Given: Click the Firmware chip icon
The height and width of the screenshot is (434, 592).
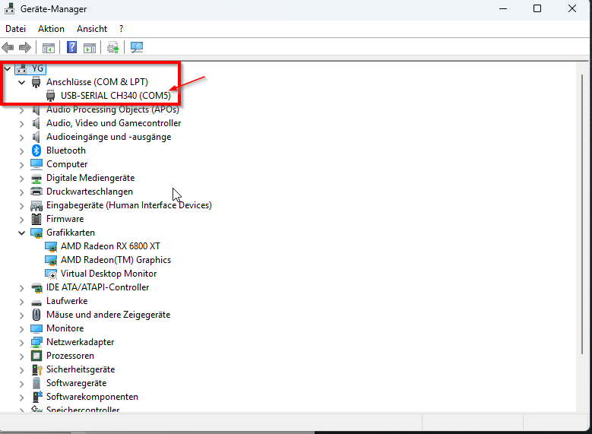Looking at the screenshot, I should (x=36, y=219).
